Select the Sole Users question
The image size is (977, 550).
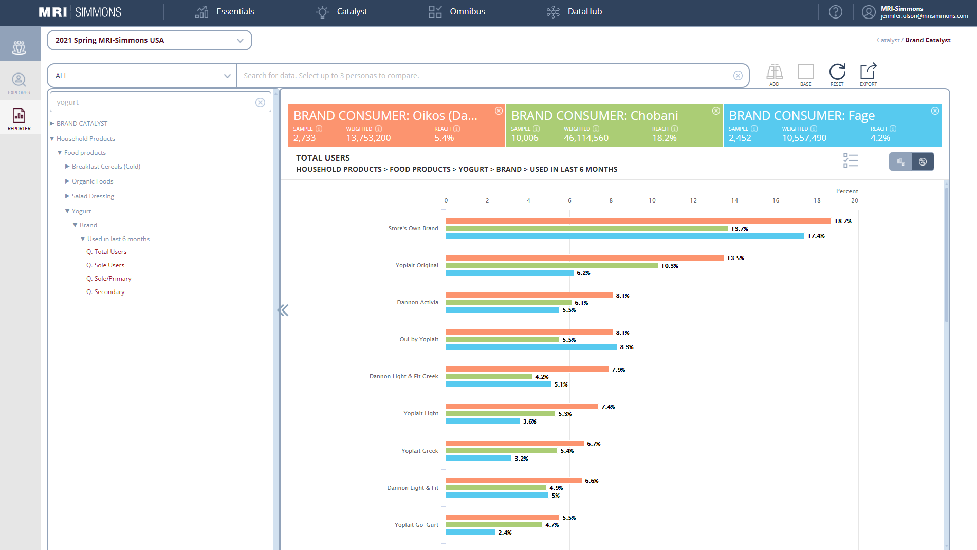(105, 265)
